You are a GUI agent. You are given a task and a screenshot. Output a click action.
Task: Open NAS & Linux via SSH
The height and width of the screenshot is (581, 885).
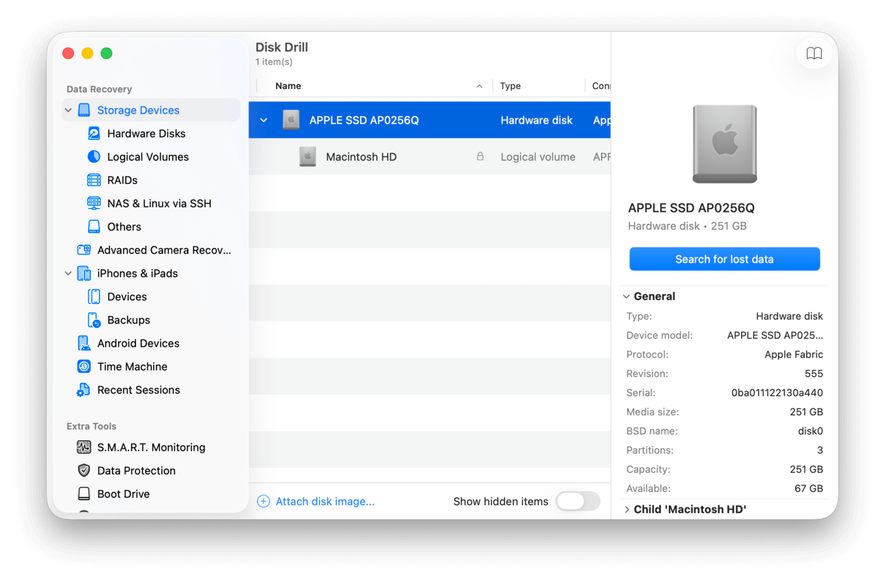(159, 203)
